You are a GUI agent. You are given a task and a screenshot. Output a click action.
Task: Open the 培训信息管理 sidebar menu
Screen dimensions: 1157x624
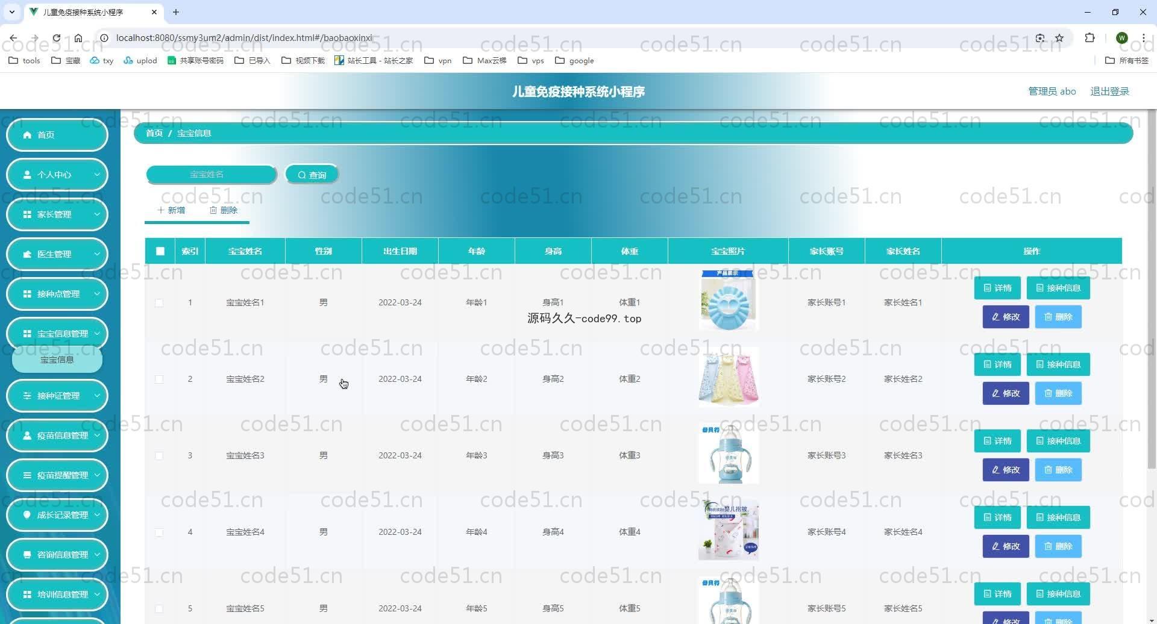tap(57, 594)
